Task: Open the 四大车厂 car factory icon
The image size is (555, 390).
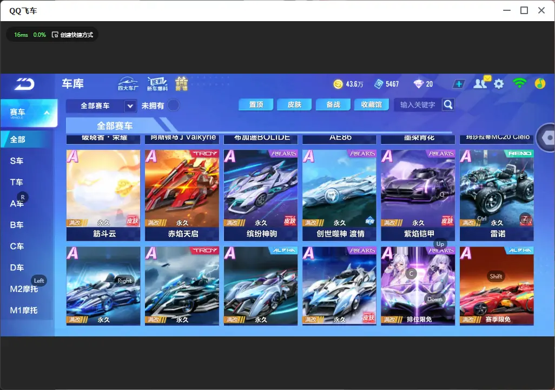Action: click(128, 83)
